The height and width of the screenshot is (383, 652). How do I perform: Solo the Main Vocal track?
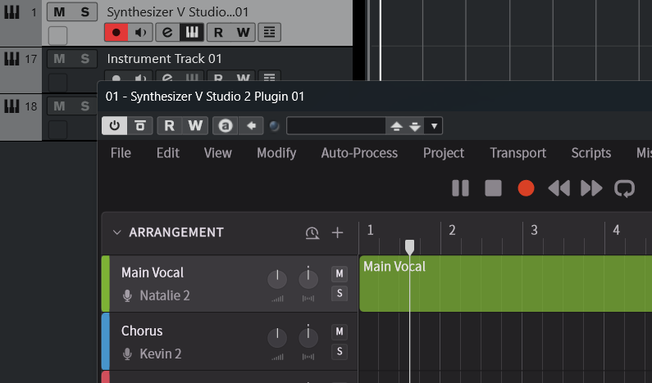coord(340,293)
